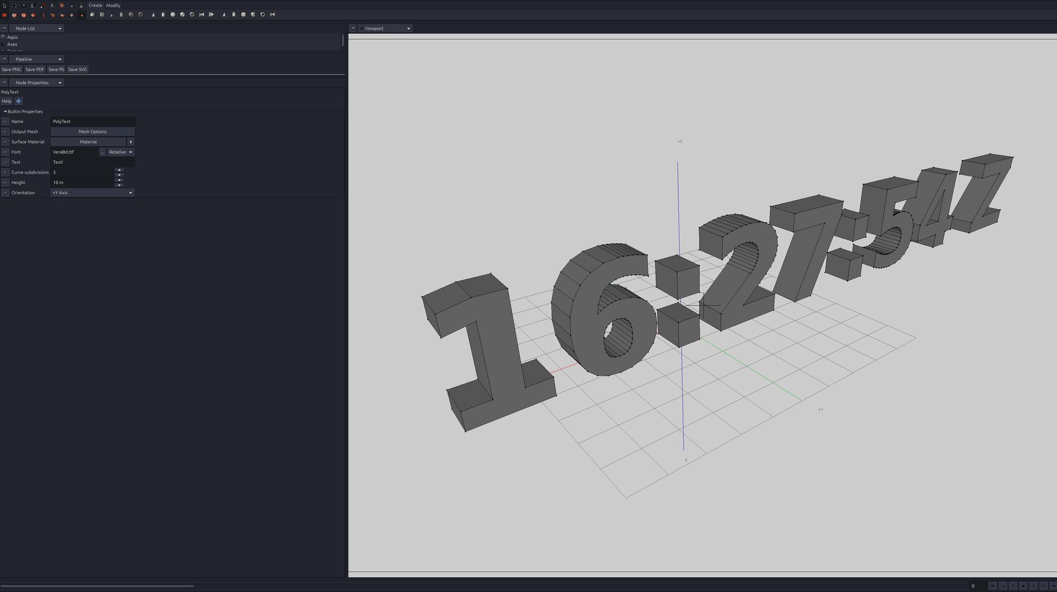
Task: Activate the Move tool icon
Action: click(14, 6)
